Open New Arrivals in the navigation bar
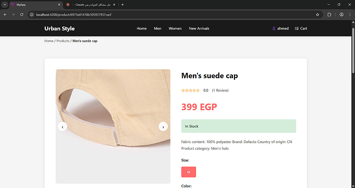Viewport: 355px width, 188px height. pos(199,28)
